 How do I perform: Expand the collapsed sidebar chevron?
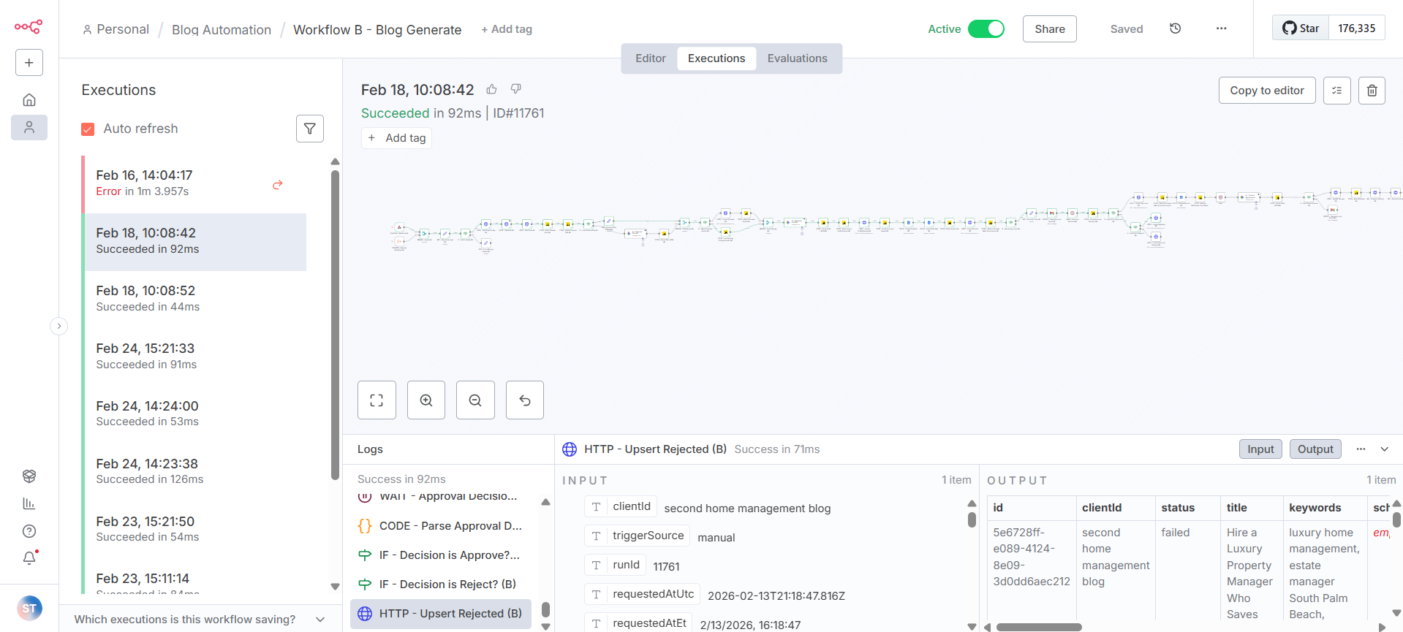[59, 326]
